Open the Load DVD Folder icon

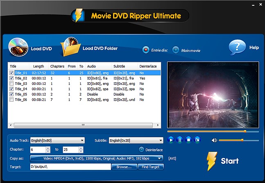[x=70, y=47]
